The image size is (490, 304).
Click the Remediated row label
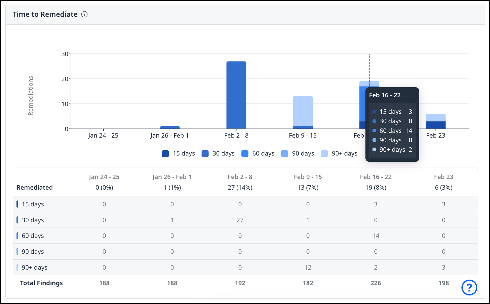34,188
